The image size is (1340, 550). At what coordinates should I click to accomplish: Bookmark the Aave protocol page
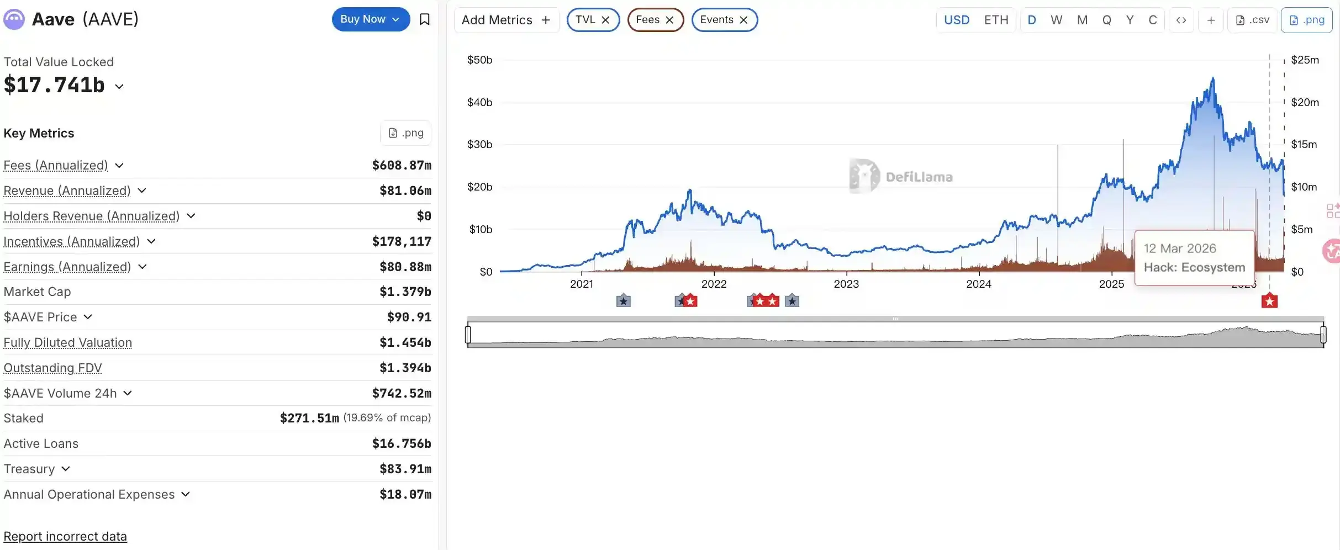coord(424,19)
